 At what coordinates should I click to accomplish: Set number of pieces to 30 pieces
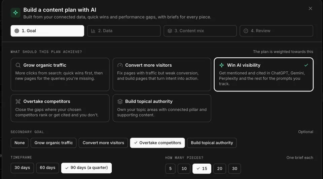[x=235, y=169]
